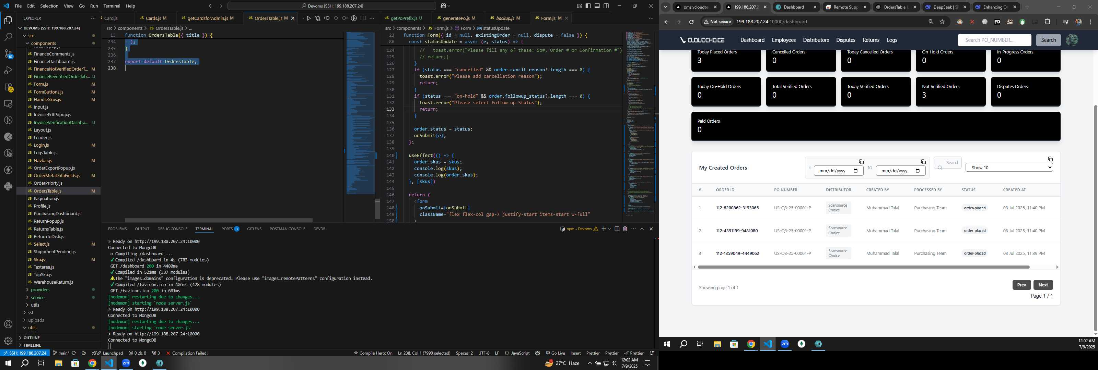The height and width of the screenshot is (370, 1098).
Task: Open order 112-8200862-3193065
Action: tap(737, 208)
